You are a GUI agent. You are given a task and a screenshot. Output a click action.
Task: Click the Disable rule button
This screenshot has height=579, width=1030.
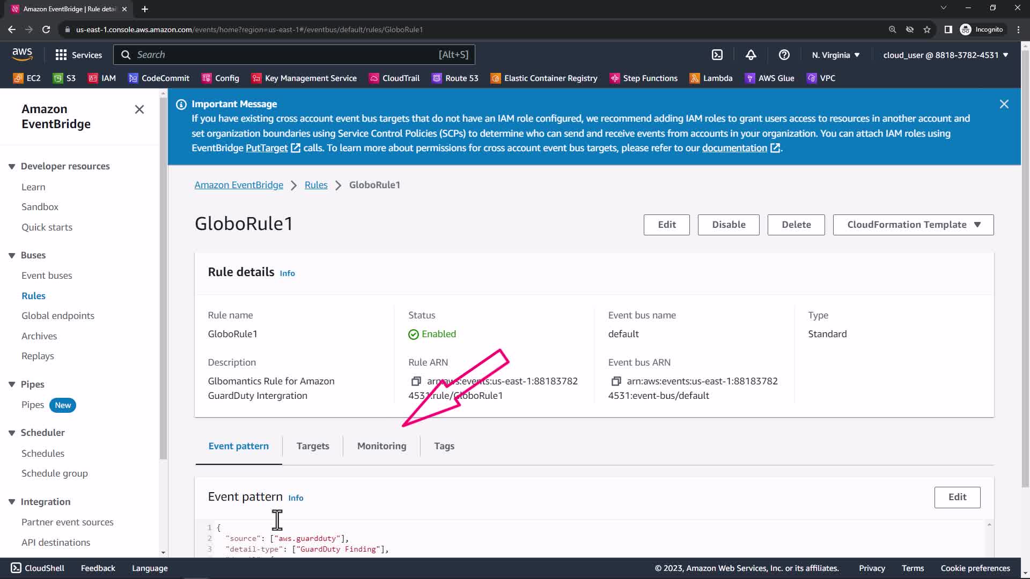(x=729, y=225)
